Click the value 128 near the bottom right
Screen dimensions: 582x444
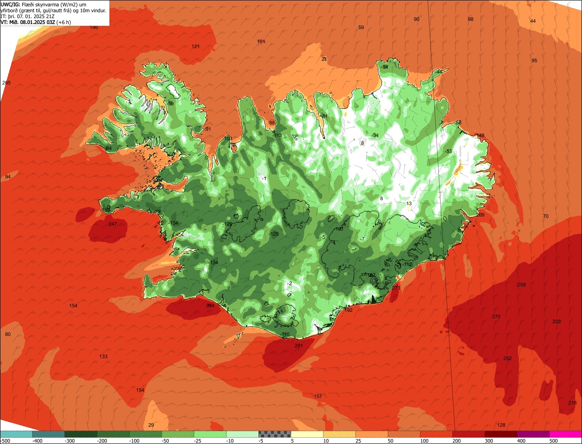point(501,425)
